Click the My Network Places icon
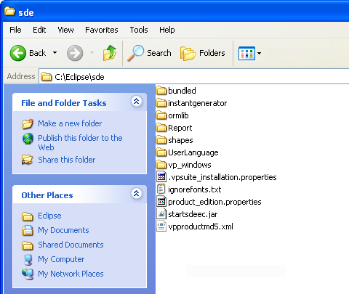The height and width of the screenshot is (294, 349). [x=28, y=274]
